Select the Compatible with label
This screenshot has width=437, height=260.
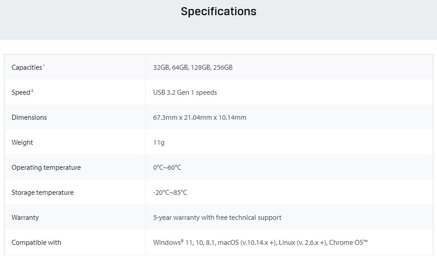point(36,243)
